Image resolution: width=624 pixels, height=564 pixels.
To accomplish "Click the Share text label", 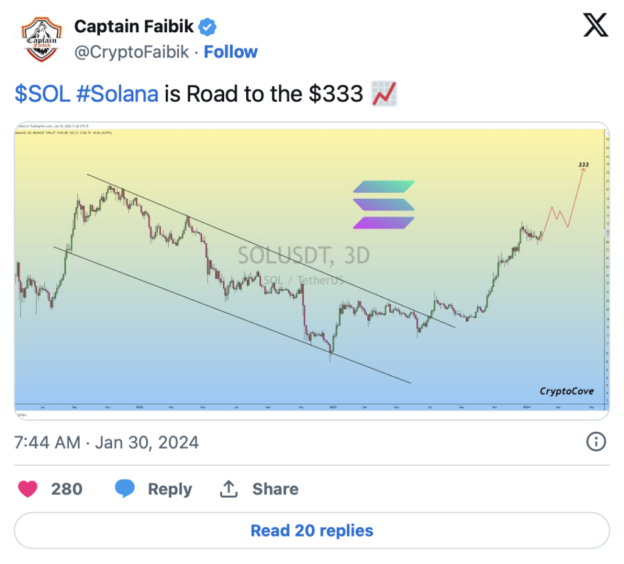I will (x=275, y=489).
